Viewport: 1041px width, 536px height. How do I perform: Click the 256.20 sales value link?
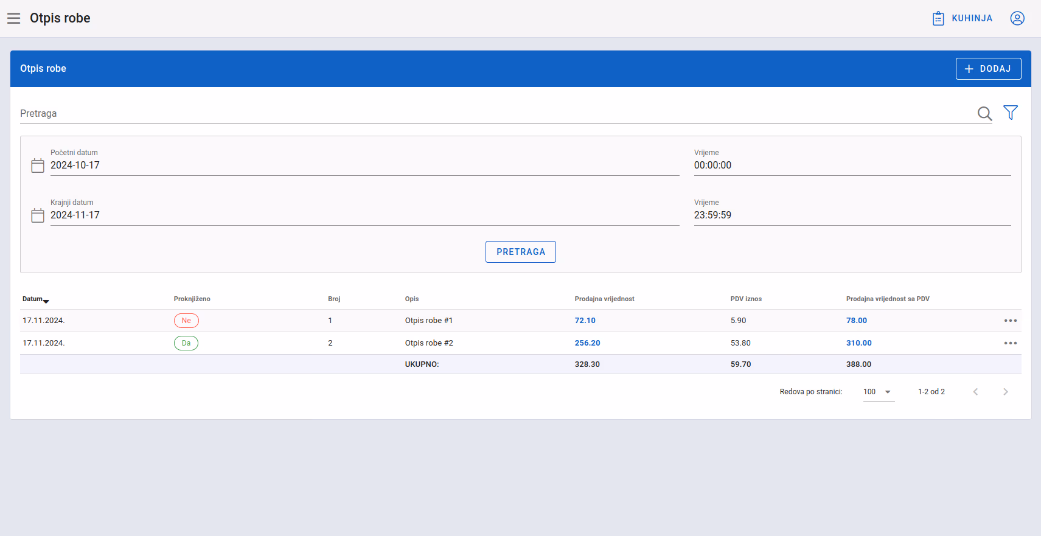(588, 343)
